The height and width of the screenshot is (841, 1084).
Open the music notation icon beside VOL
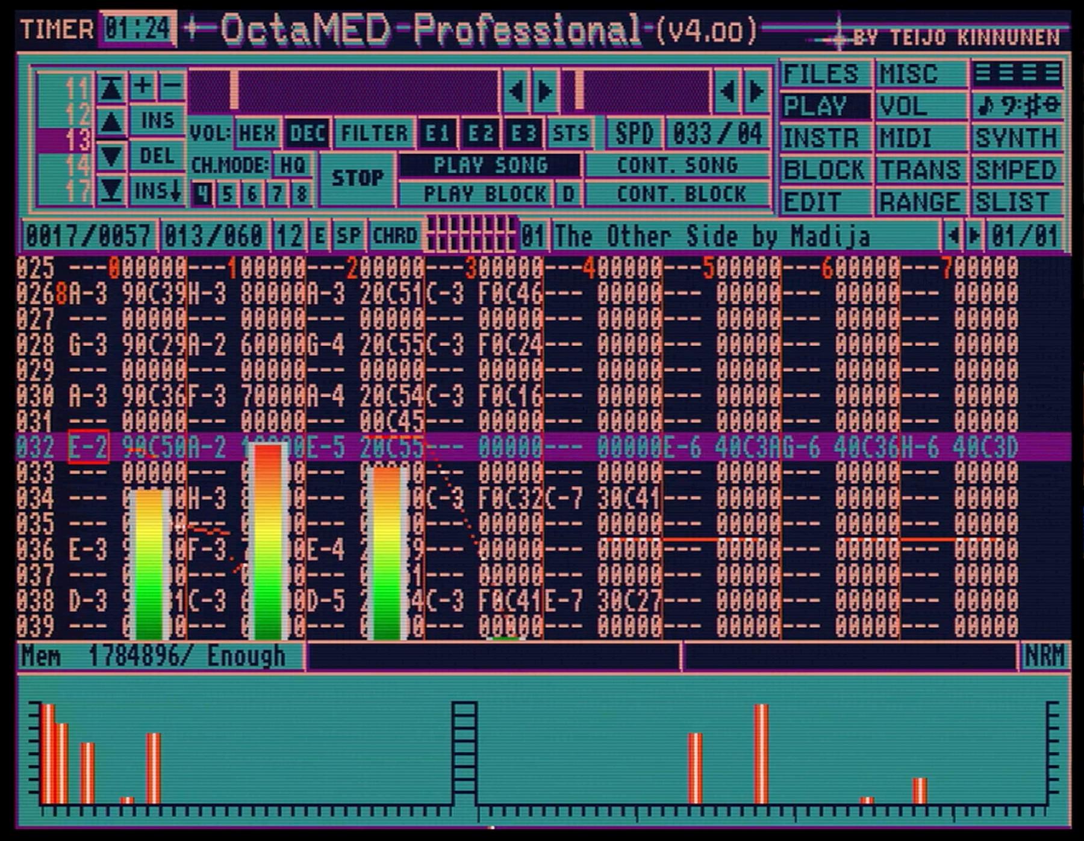point(1017,106)
